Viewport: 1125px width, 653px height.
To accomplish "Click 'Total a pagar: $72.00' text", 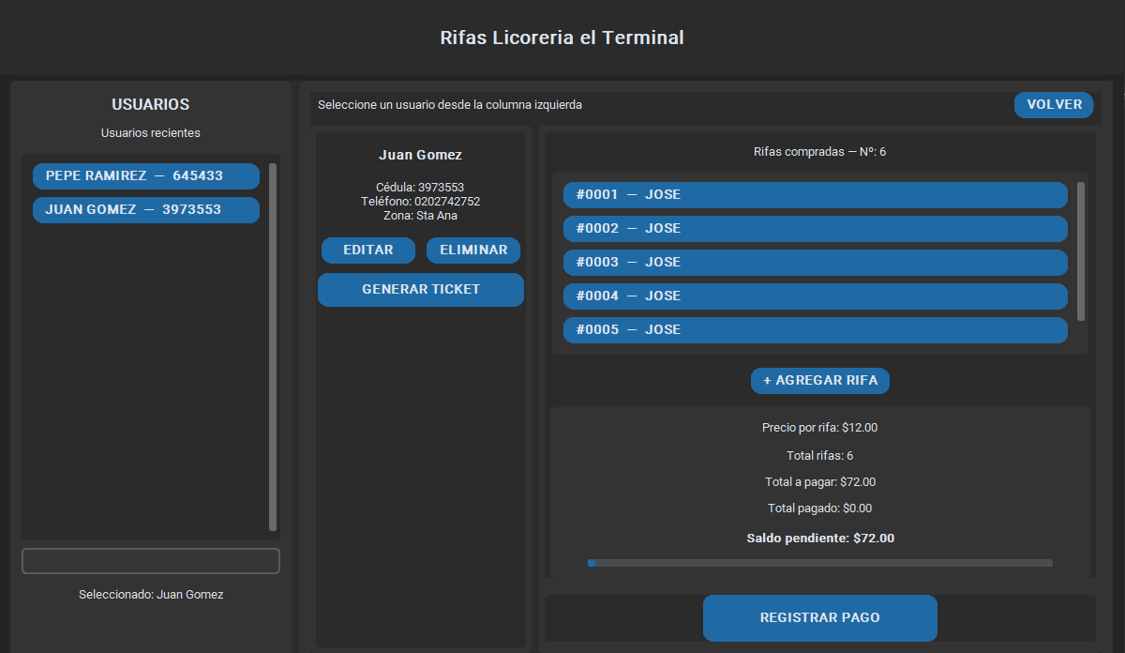I will coord(820,482).
